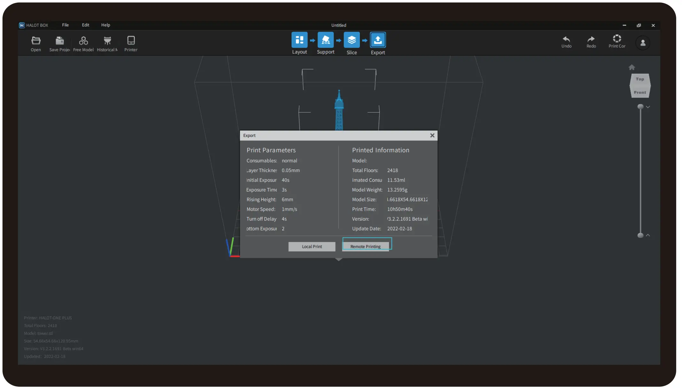This screenshot has height=389, width=682.
Task: Open the user account avatar
Action: click(643, 43)
